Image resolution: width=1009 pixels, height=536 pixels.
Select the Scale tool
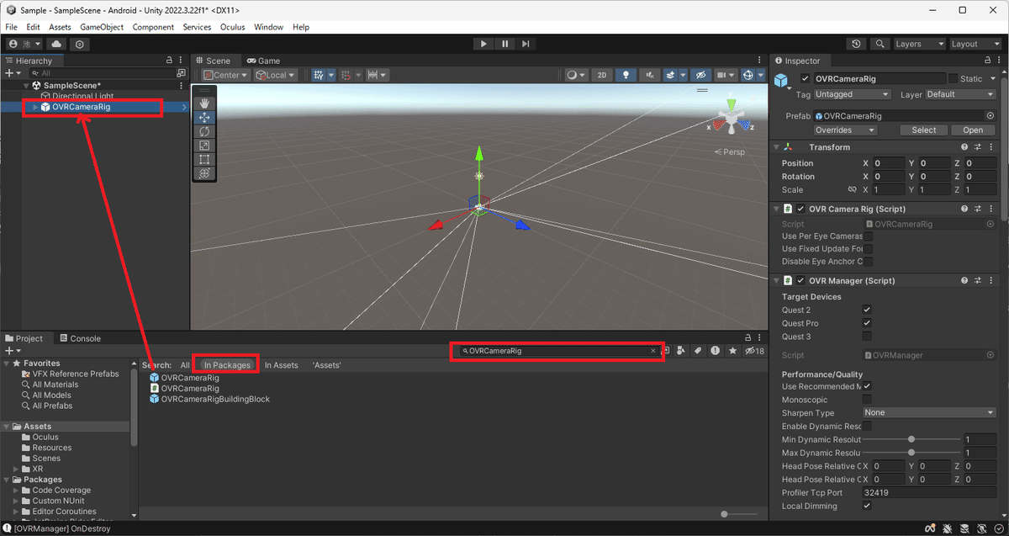204,146
